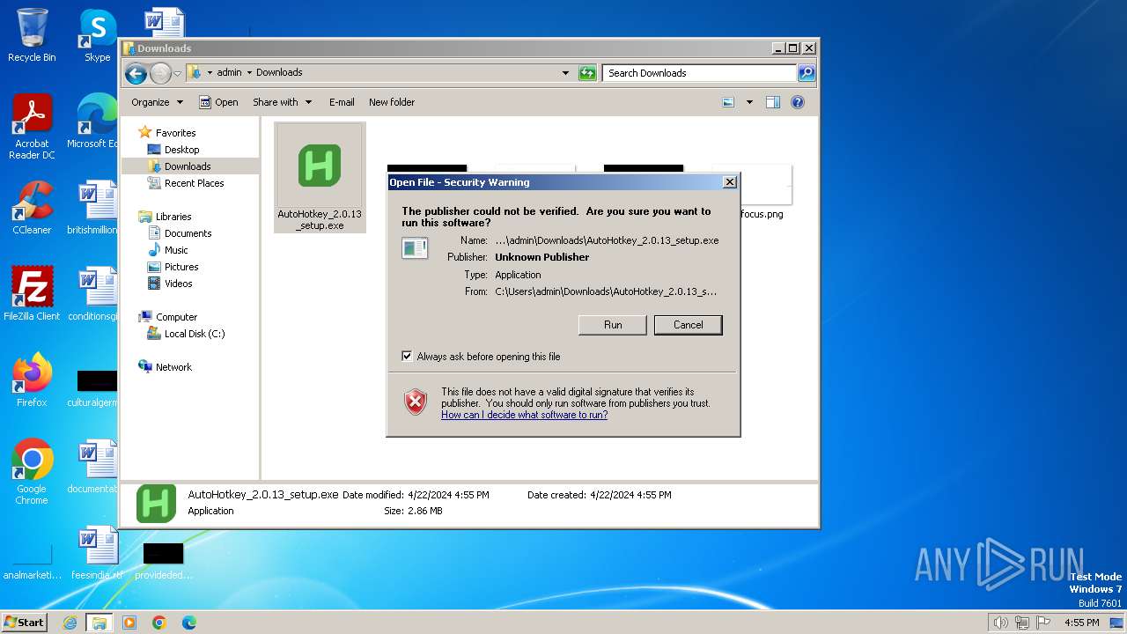Select Desktop under Favorites
This screenshot has width=1127, height=634.
181,150
